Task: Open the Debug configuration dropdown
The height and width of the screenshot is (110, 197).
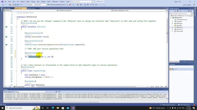Action: [x=31, y=5]
